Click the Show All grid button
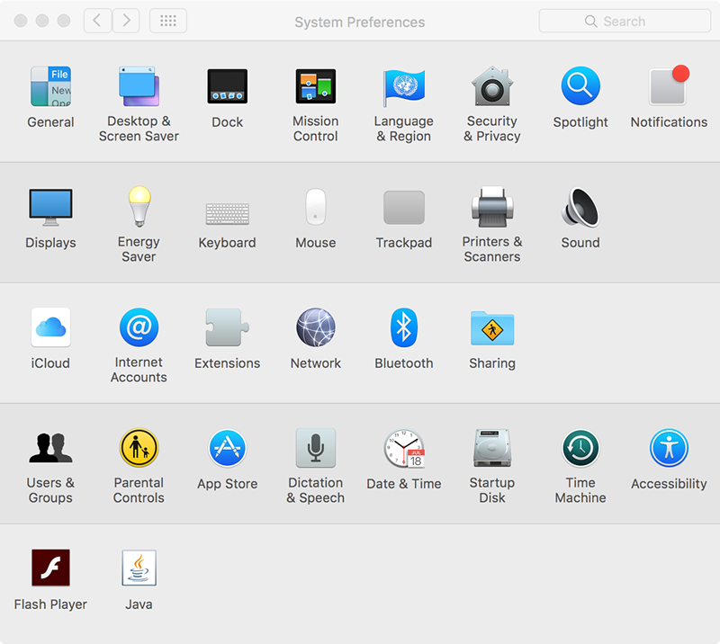 coord(168,21)
